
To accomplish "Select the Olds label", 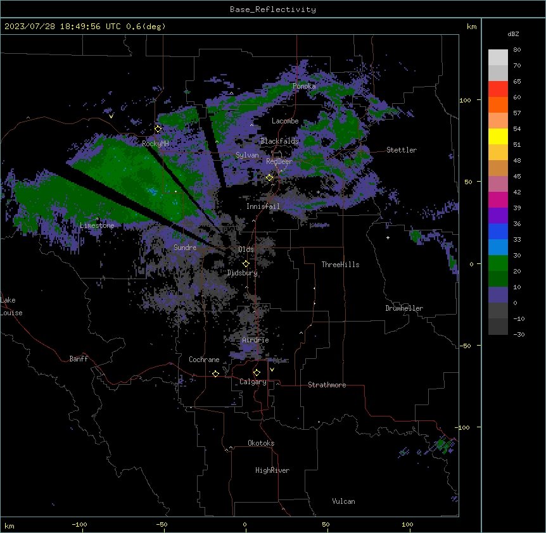I will coord(246,249).
